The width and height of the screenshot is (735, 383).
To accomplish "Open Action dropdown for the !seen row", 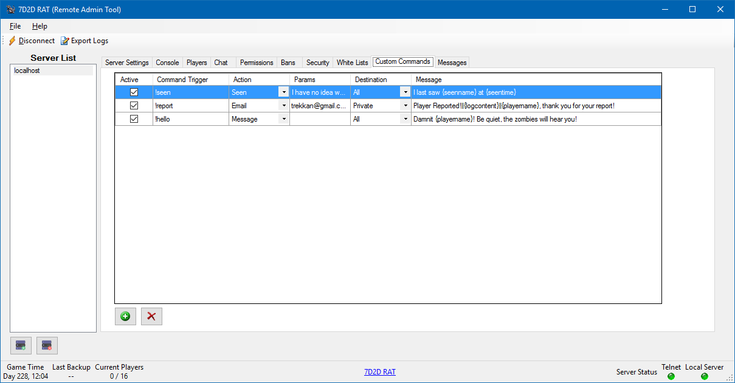I will click(x=283, y=92).
